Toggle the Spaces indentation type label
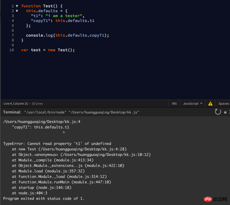 224,104
